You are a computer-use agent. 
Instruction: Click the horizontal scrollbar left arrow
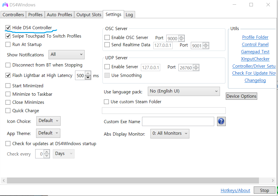pyautogui.click(x=4, y=181)
